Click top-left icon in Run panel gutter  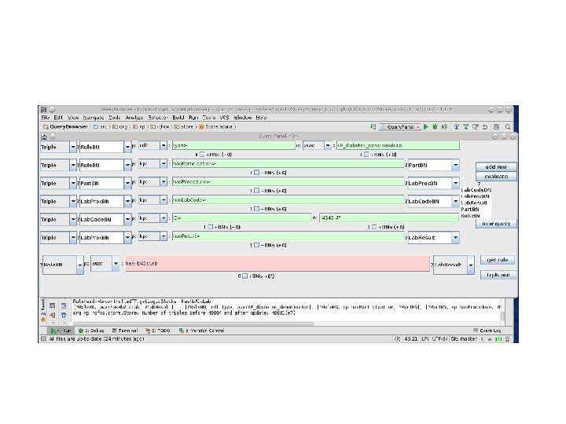pos(53,305)
